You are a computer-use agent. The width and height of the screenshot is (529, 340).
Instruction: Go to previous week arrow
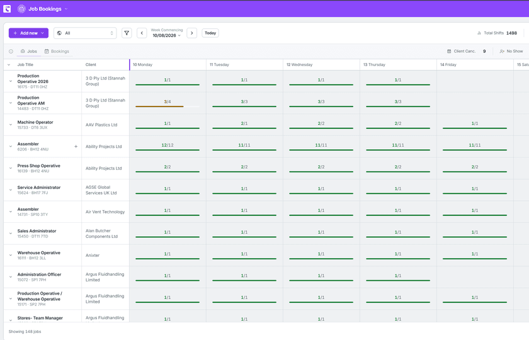point(142,33)
